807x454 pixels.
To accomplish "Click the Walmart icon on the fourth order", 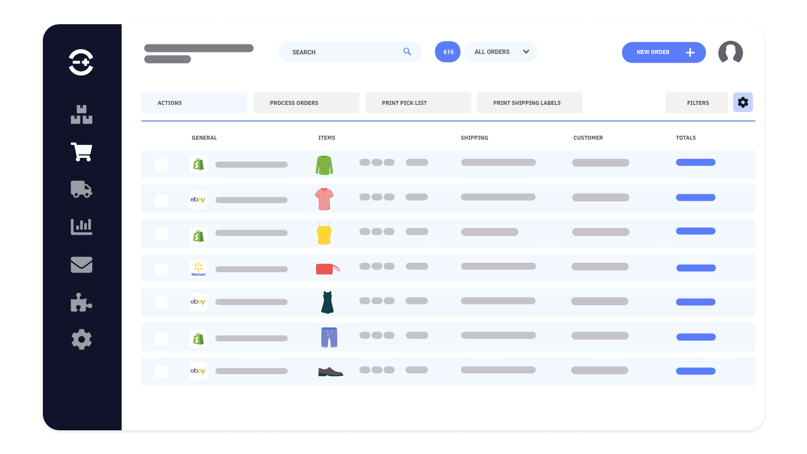I will pyautogui.click(x=198, y=269).
